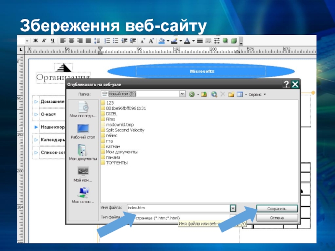The height and width of the screenshot is (251, 335).
Task: Go to Рабочий стол place
Action: pyautogui.click(x=83, y=131)
